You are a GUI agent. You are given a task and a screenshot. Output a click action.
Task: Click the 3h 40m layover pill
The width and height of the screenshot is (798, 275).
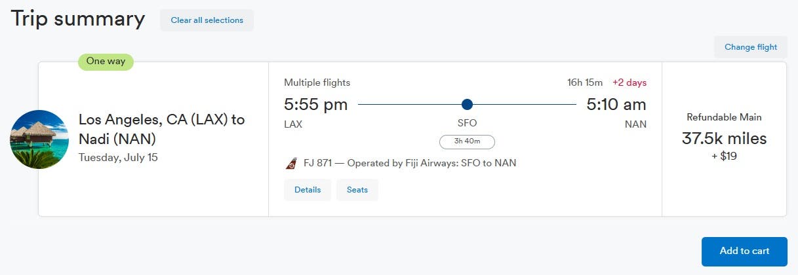click(467, 141)
